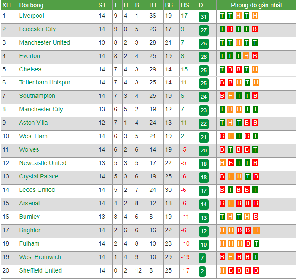Image resolution: width=296 pixels, height=279 pixels.
Task: Click Fulham's green T form icon
Action: point(256,243)
